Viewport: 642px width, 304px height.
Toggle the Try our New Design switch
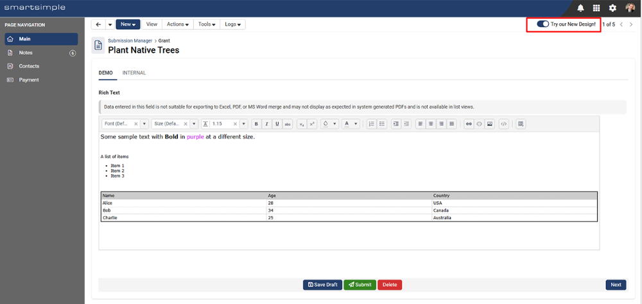tap(543, 24)
